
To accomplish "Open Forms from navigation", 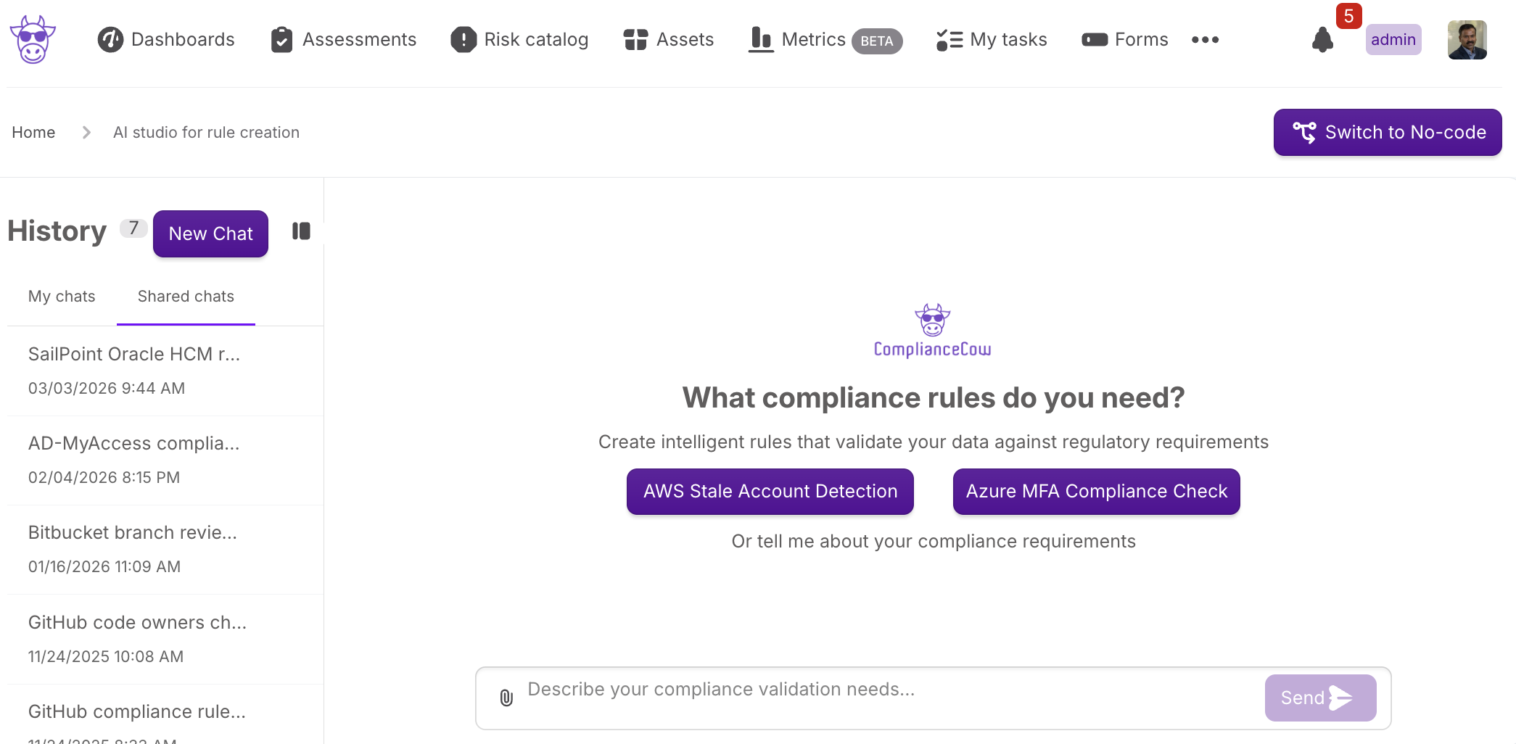I will coord(1125,40).
